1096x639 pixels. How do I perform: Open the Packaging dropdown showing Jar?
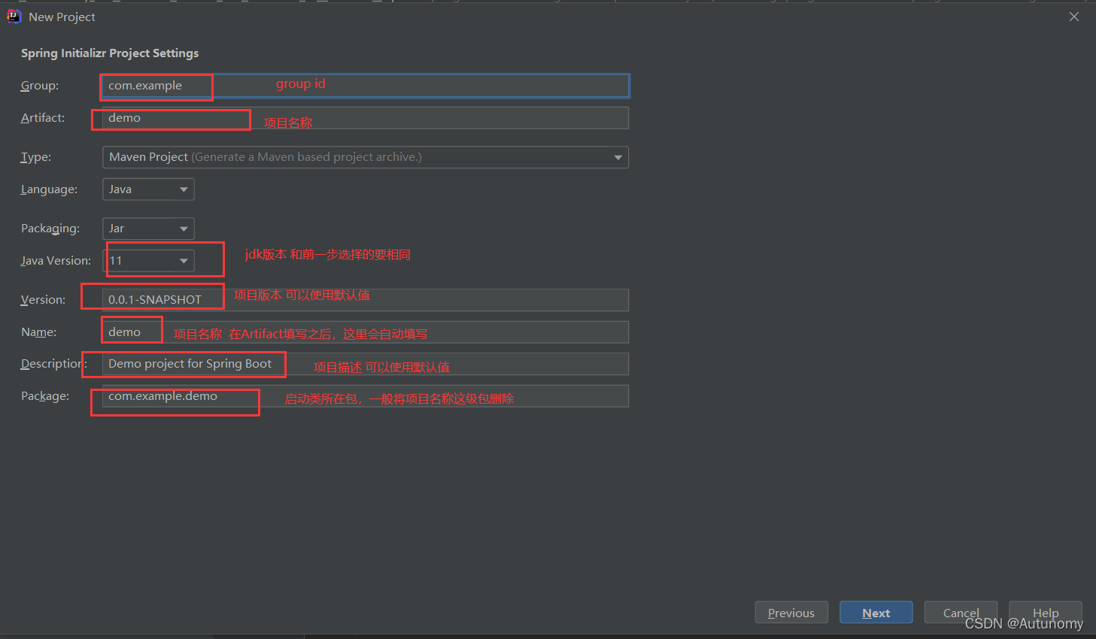(148, 229)
